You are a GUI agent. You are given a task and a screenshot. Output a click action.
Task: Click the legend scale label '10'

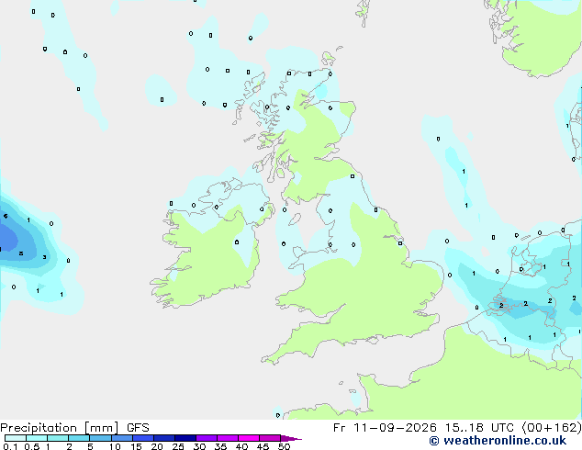115,446
